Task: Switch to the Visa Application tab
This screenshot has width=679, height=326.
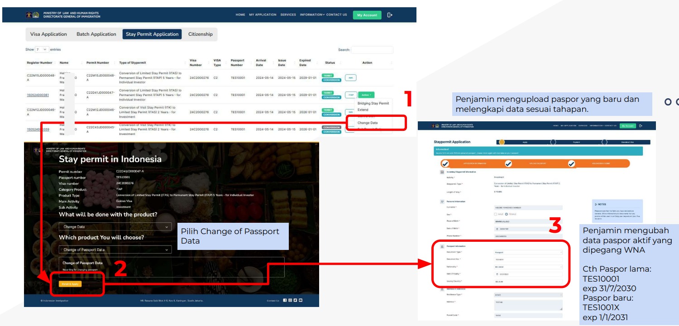Action: click(x=48, y=34)
